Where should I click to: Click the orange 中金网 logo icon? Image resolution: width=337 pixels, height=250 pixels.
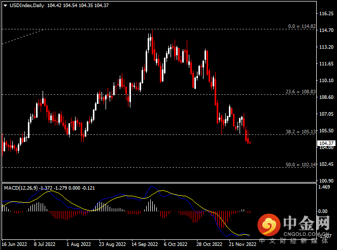[x=268, y=224]
